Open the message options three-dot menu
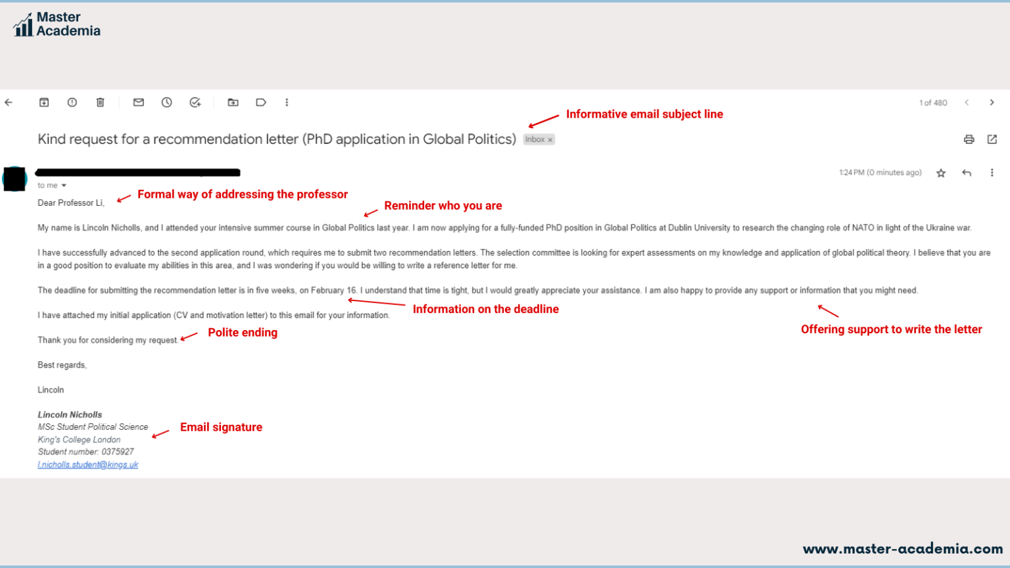 coord(992,172)
